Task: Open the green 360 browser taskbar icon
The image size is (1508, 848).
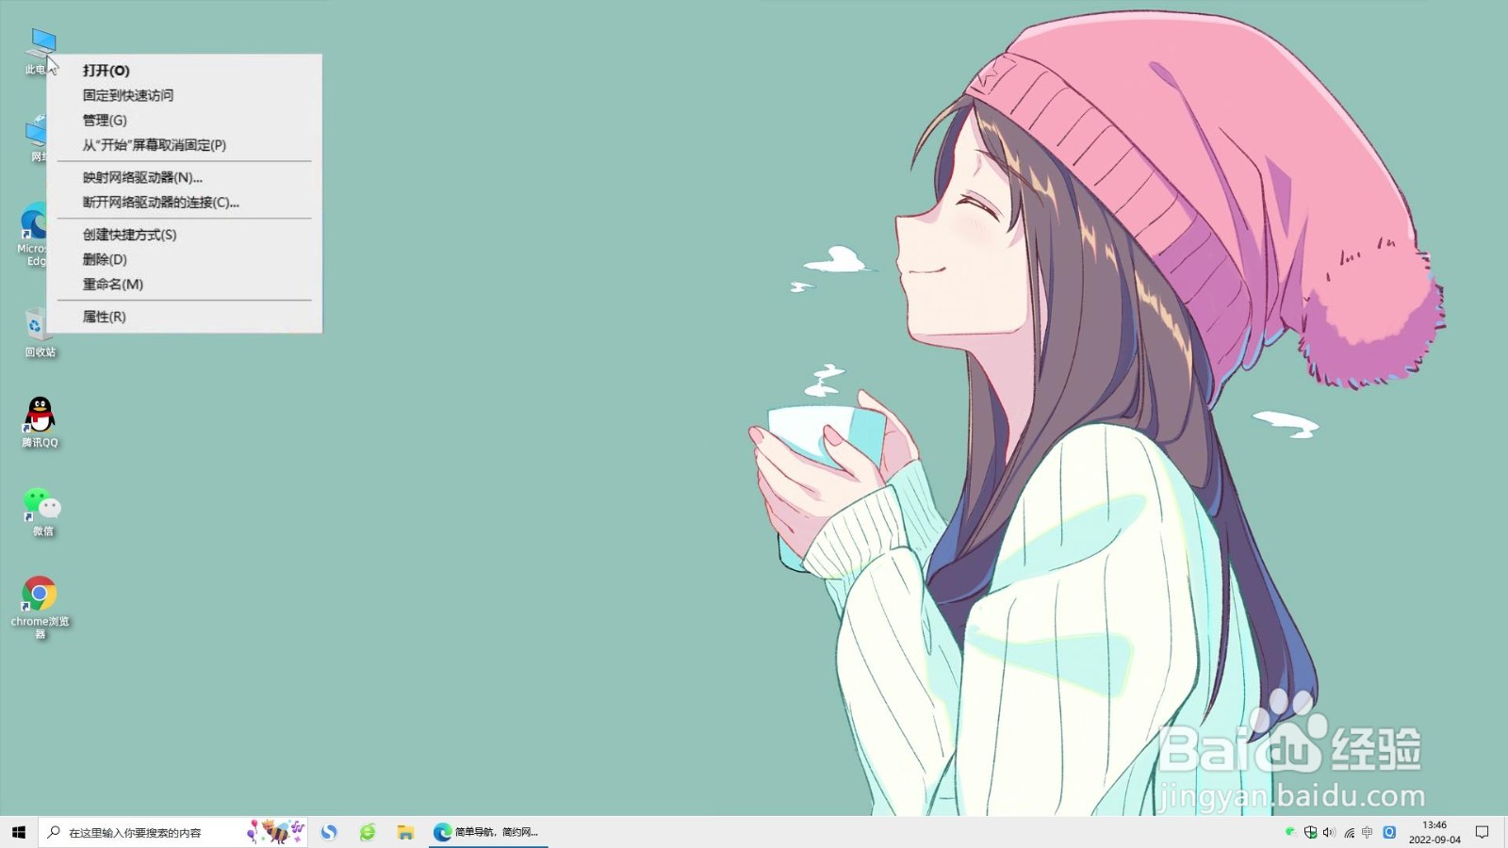Action: 368,832
